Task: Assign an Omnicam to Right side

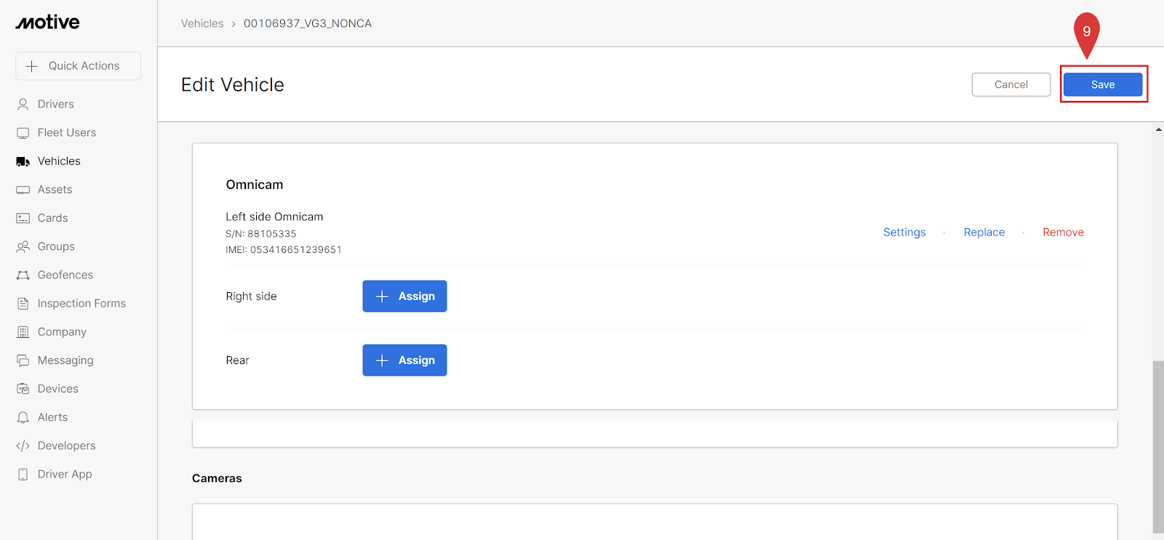Action: (x=404, y=297)
